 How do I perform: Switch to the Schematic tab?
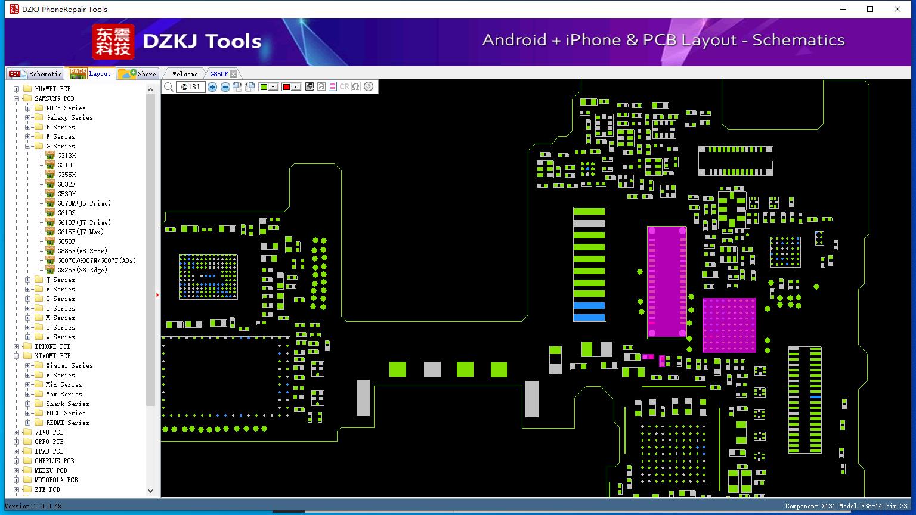click(x=36, y=74)
